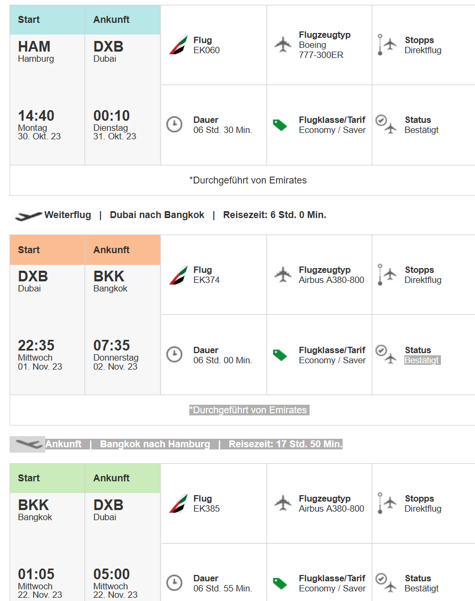Image resolution: width=475 pixels, height=601 pixels.
Task: Click the plane icon next to Weiterflug heading
Action: click(x=29, y=215)
